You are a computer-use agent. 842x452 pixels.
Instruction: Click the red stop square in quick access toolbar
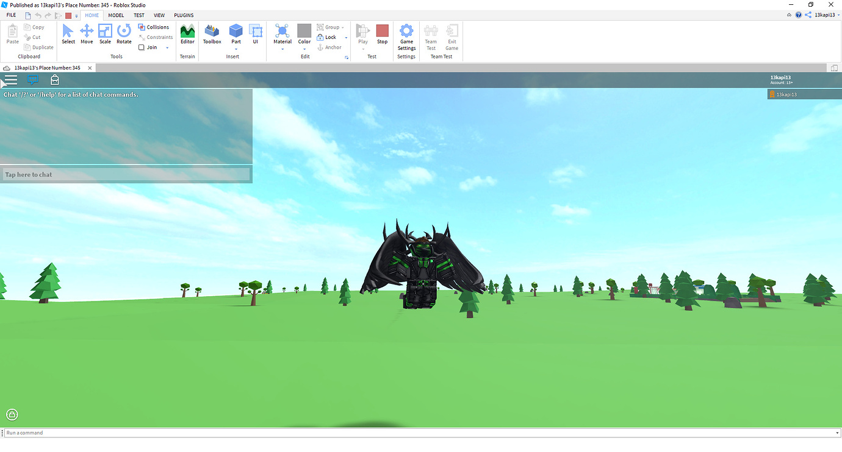tap(68, 15)
